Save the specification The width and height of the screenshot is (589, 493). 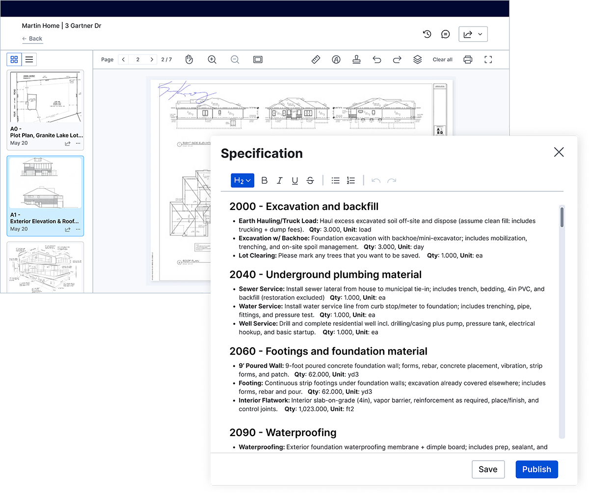tap(488, 469)
